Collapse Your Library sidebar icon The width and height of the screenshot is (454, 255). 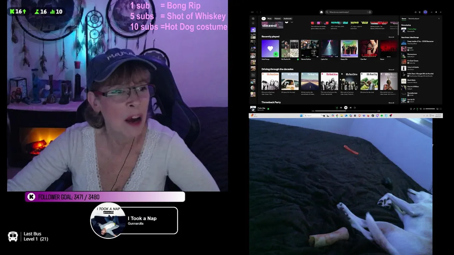[253, 18]
